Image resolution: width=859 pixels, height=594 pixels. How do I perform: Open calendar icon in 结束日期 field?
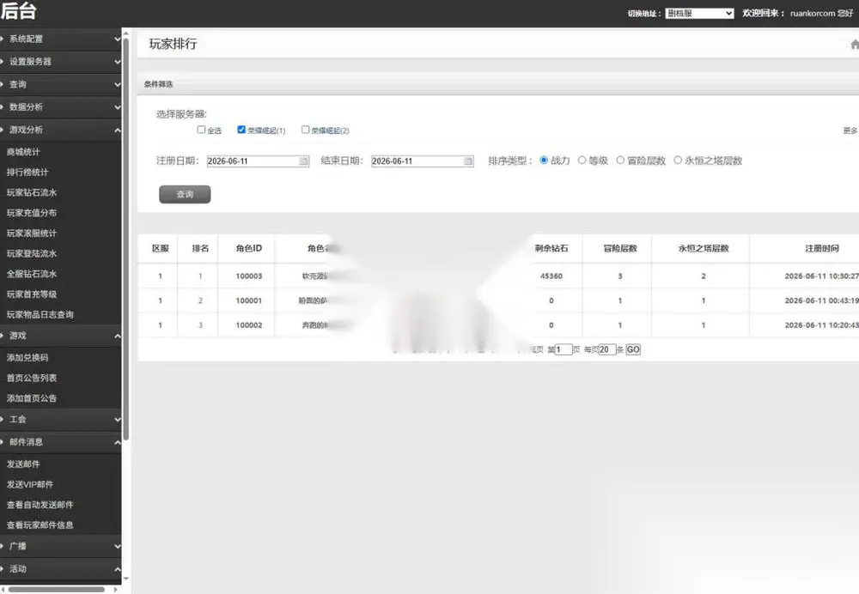[468, 161]
